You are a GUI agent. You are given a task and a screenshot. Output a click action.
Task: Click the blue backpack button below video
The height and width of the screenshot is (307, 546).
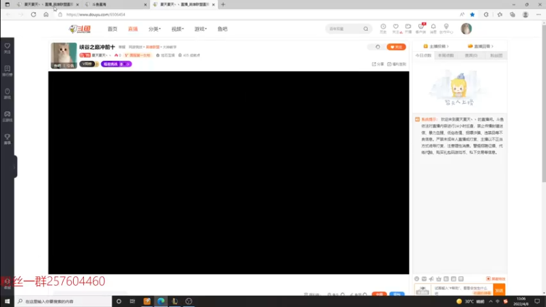(x=397, y=294)
